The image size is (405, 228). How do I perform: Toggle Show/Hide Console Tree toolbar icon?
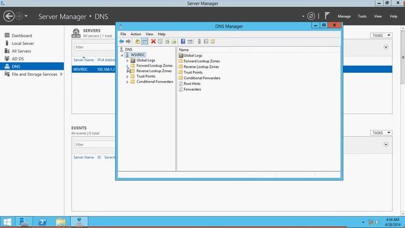(x=144, y=41)
